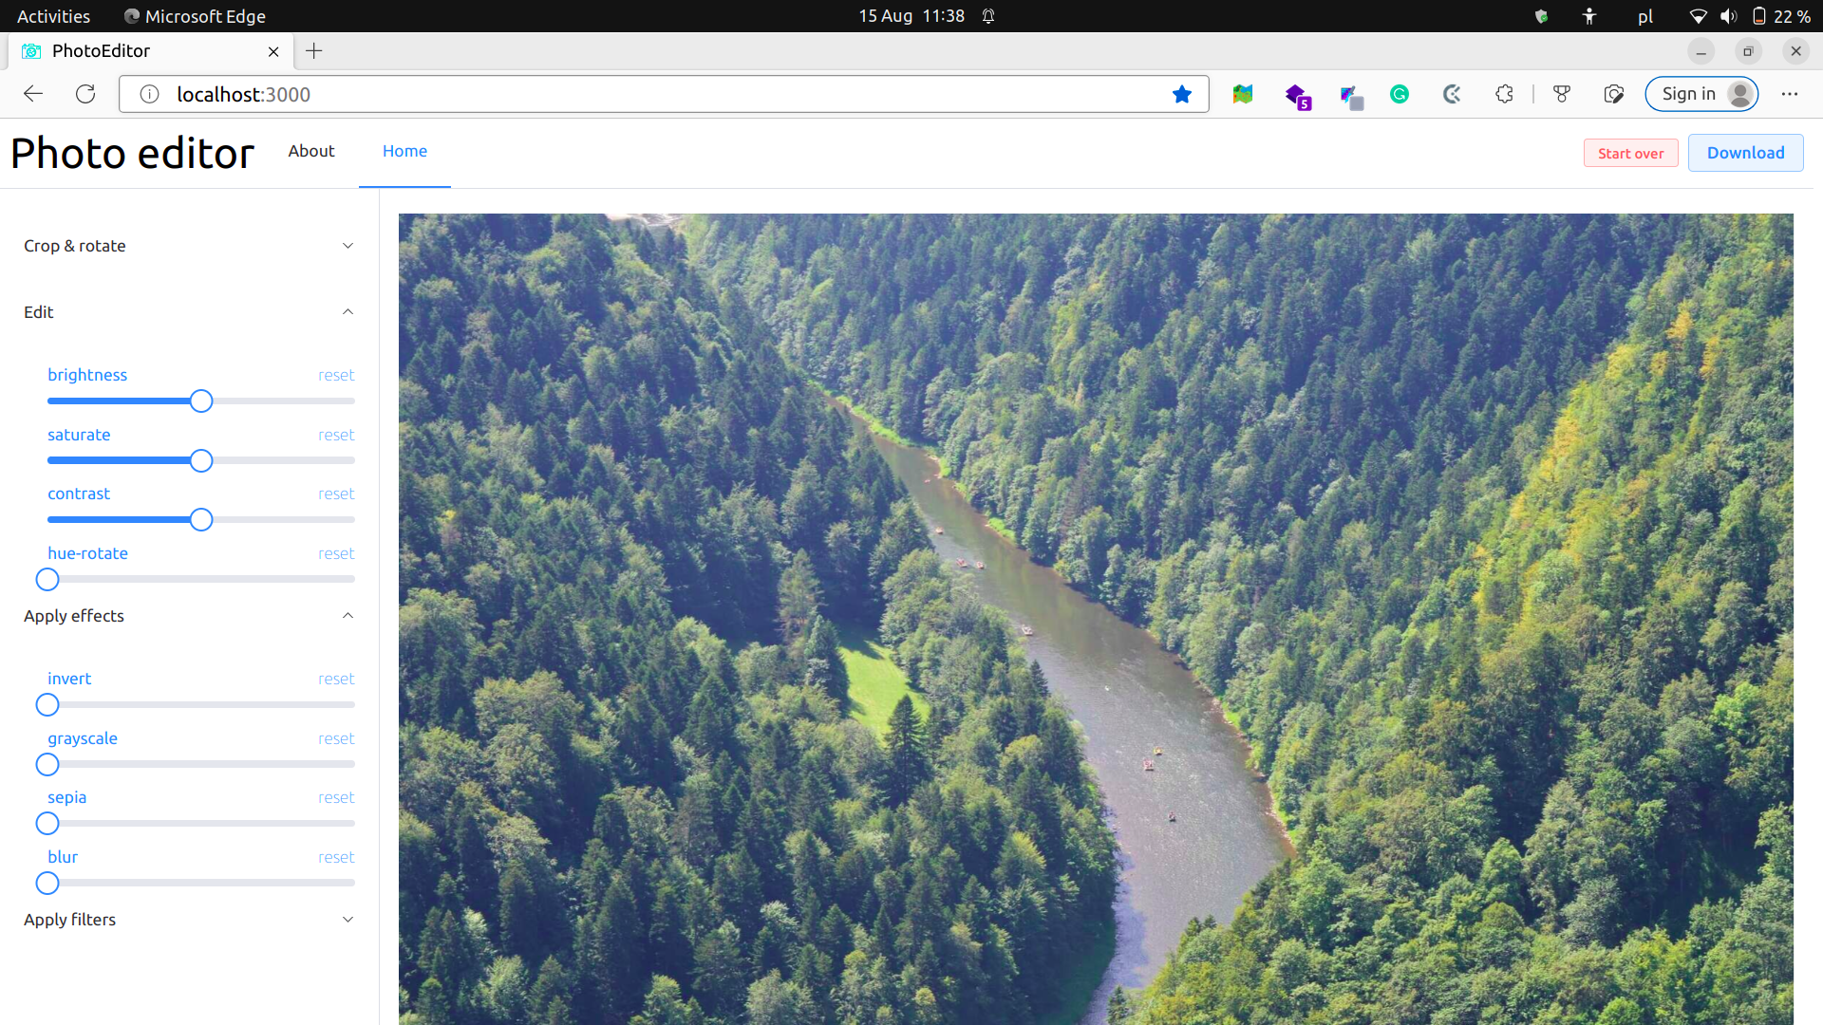Reset the brightness slider
Screen dimensions: 1823x1025
pos(336,376)
